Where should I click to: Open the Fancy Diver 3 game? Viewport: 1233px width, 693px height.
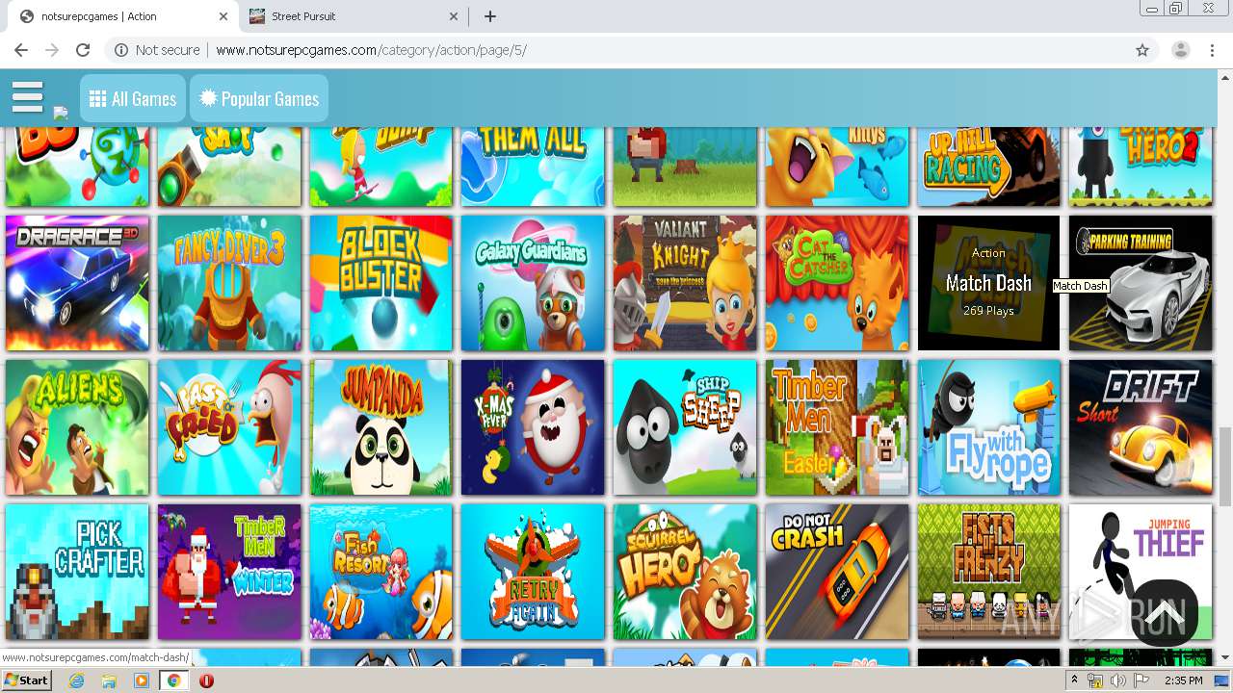229,283
